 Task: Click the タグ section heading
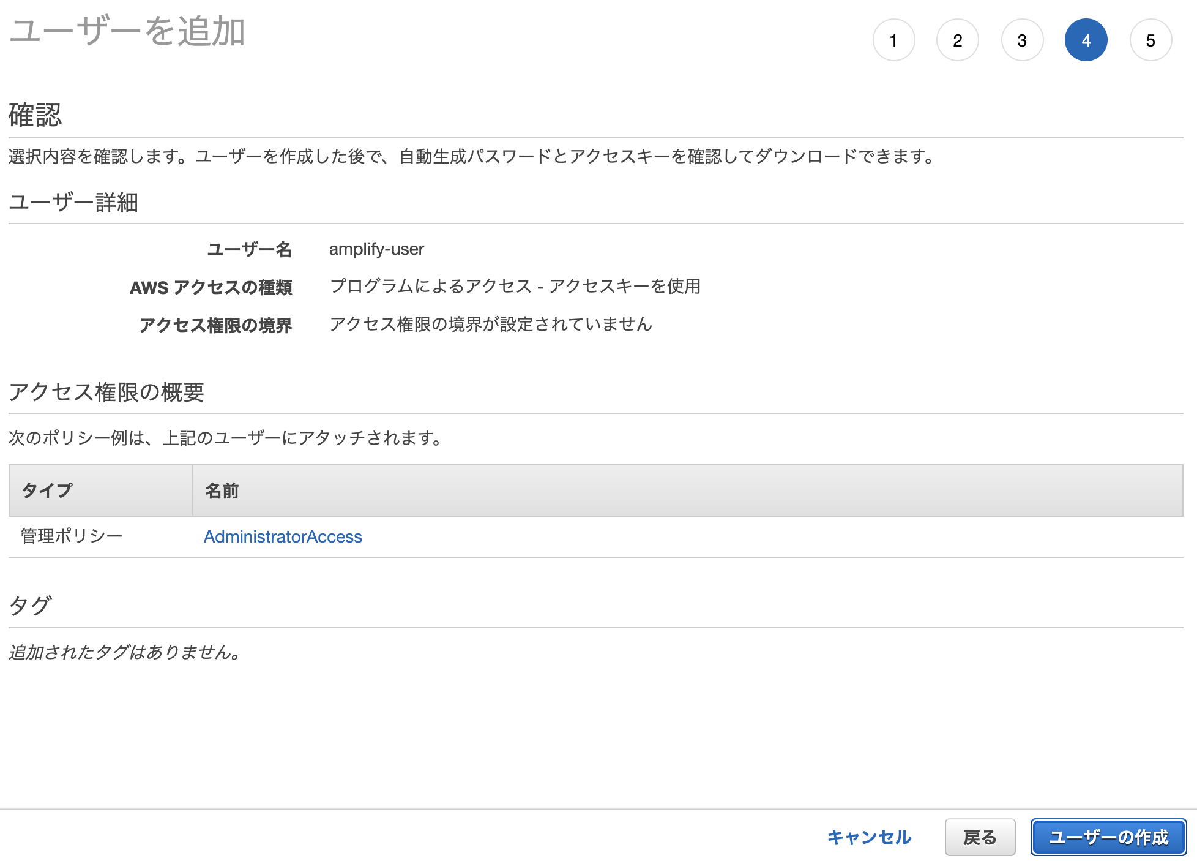pos(29,604)
